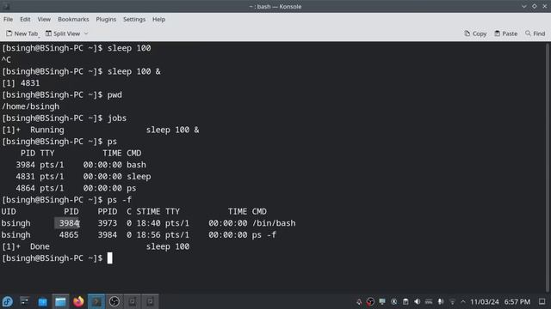Open the Find search bar

[x=535, y=33]
